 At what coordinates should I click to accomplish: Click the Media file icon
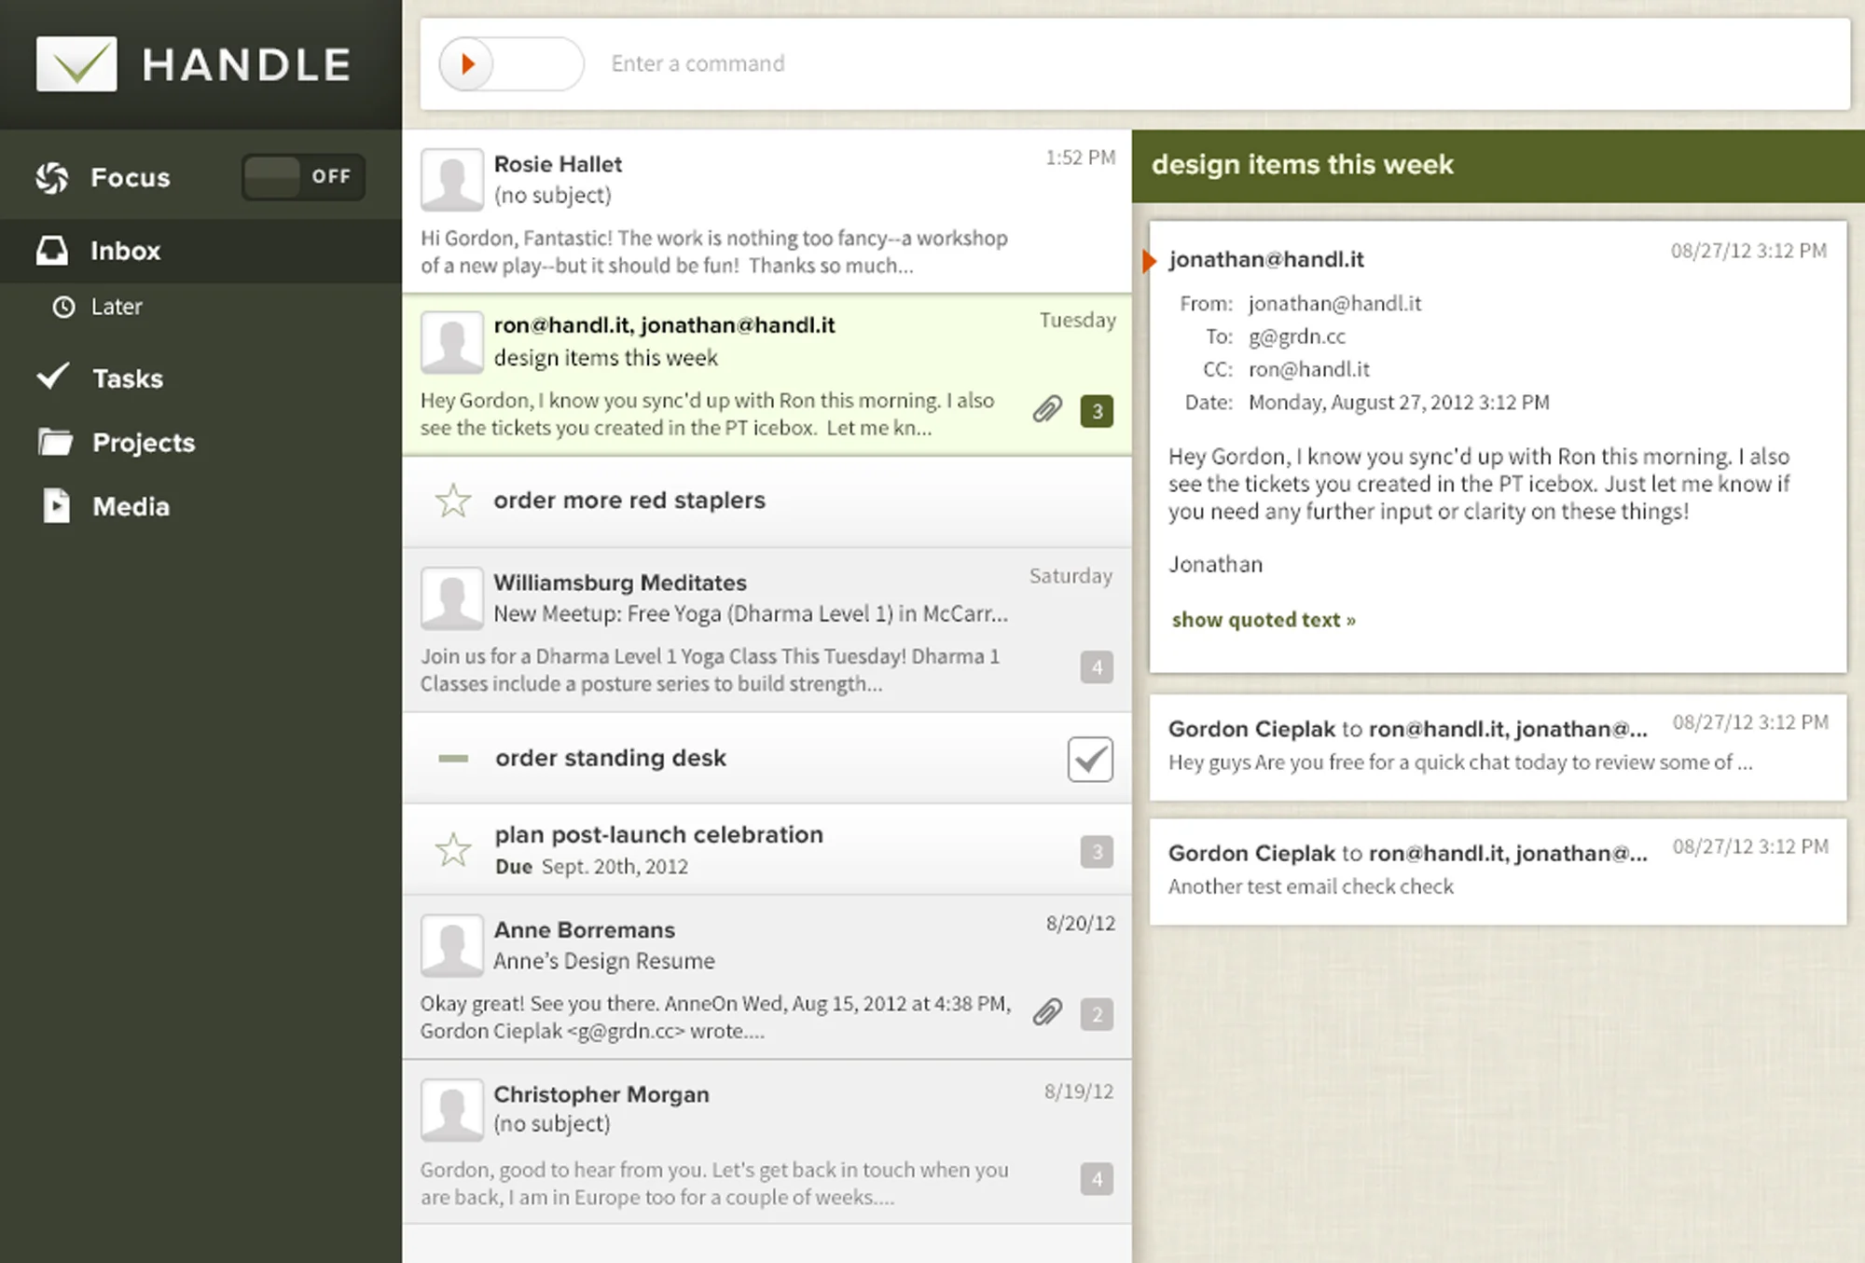(x=56, y=505)
